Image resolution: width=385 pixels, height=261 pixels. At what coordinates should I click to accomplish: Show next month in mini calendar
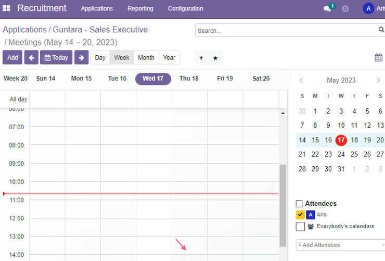(x=378, y=80)
